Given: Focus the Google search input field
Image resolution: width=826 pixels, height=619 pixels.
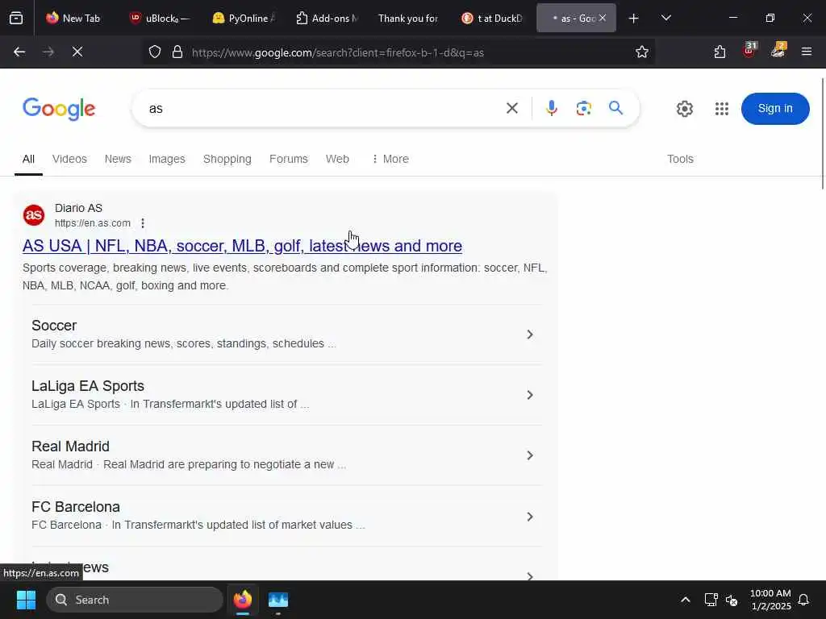Looking at the screenshot, I should 321,109.
